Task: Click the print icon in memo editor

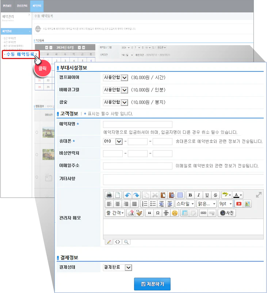Action: (109, 195)
